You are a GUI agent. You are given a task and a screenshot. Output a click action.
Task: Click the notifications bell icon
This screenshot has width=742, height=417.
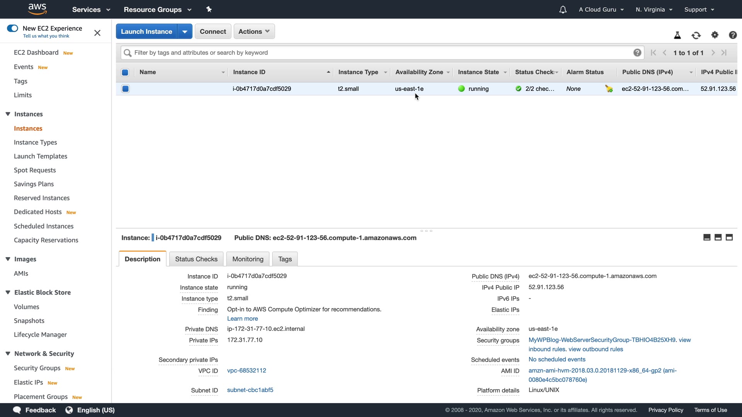563,10
